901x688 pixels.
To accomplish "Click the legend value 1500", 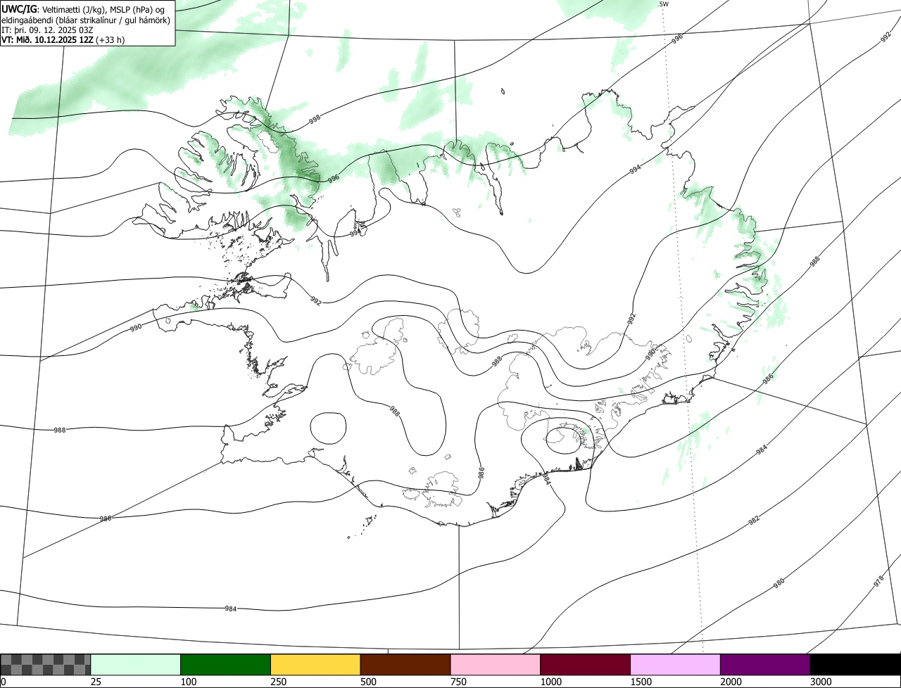I will pyautogui.click(x=641, y=682).
